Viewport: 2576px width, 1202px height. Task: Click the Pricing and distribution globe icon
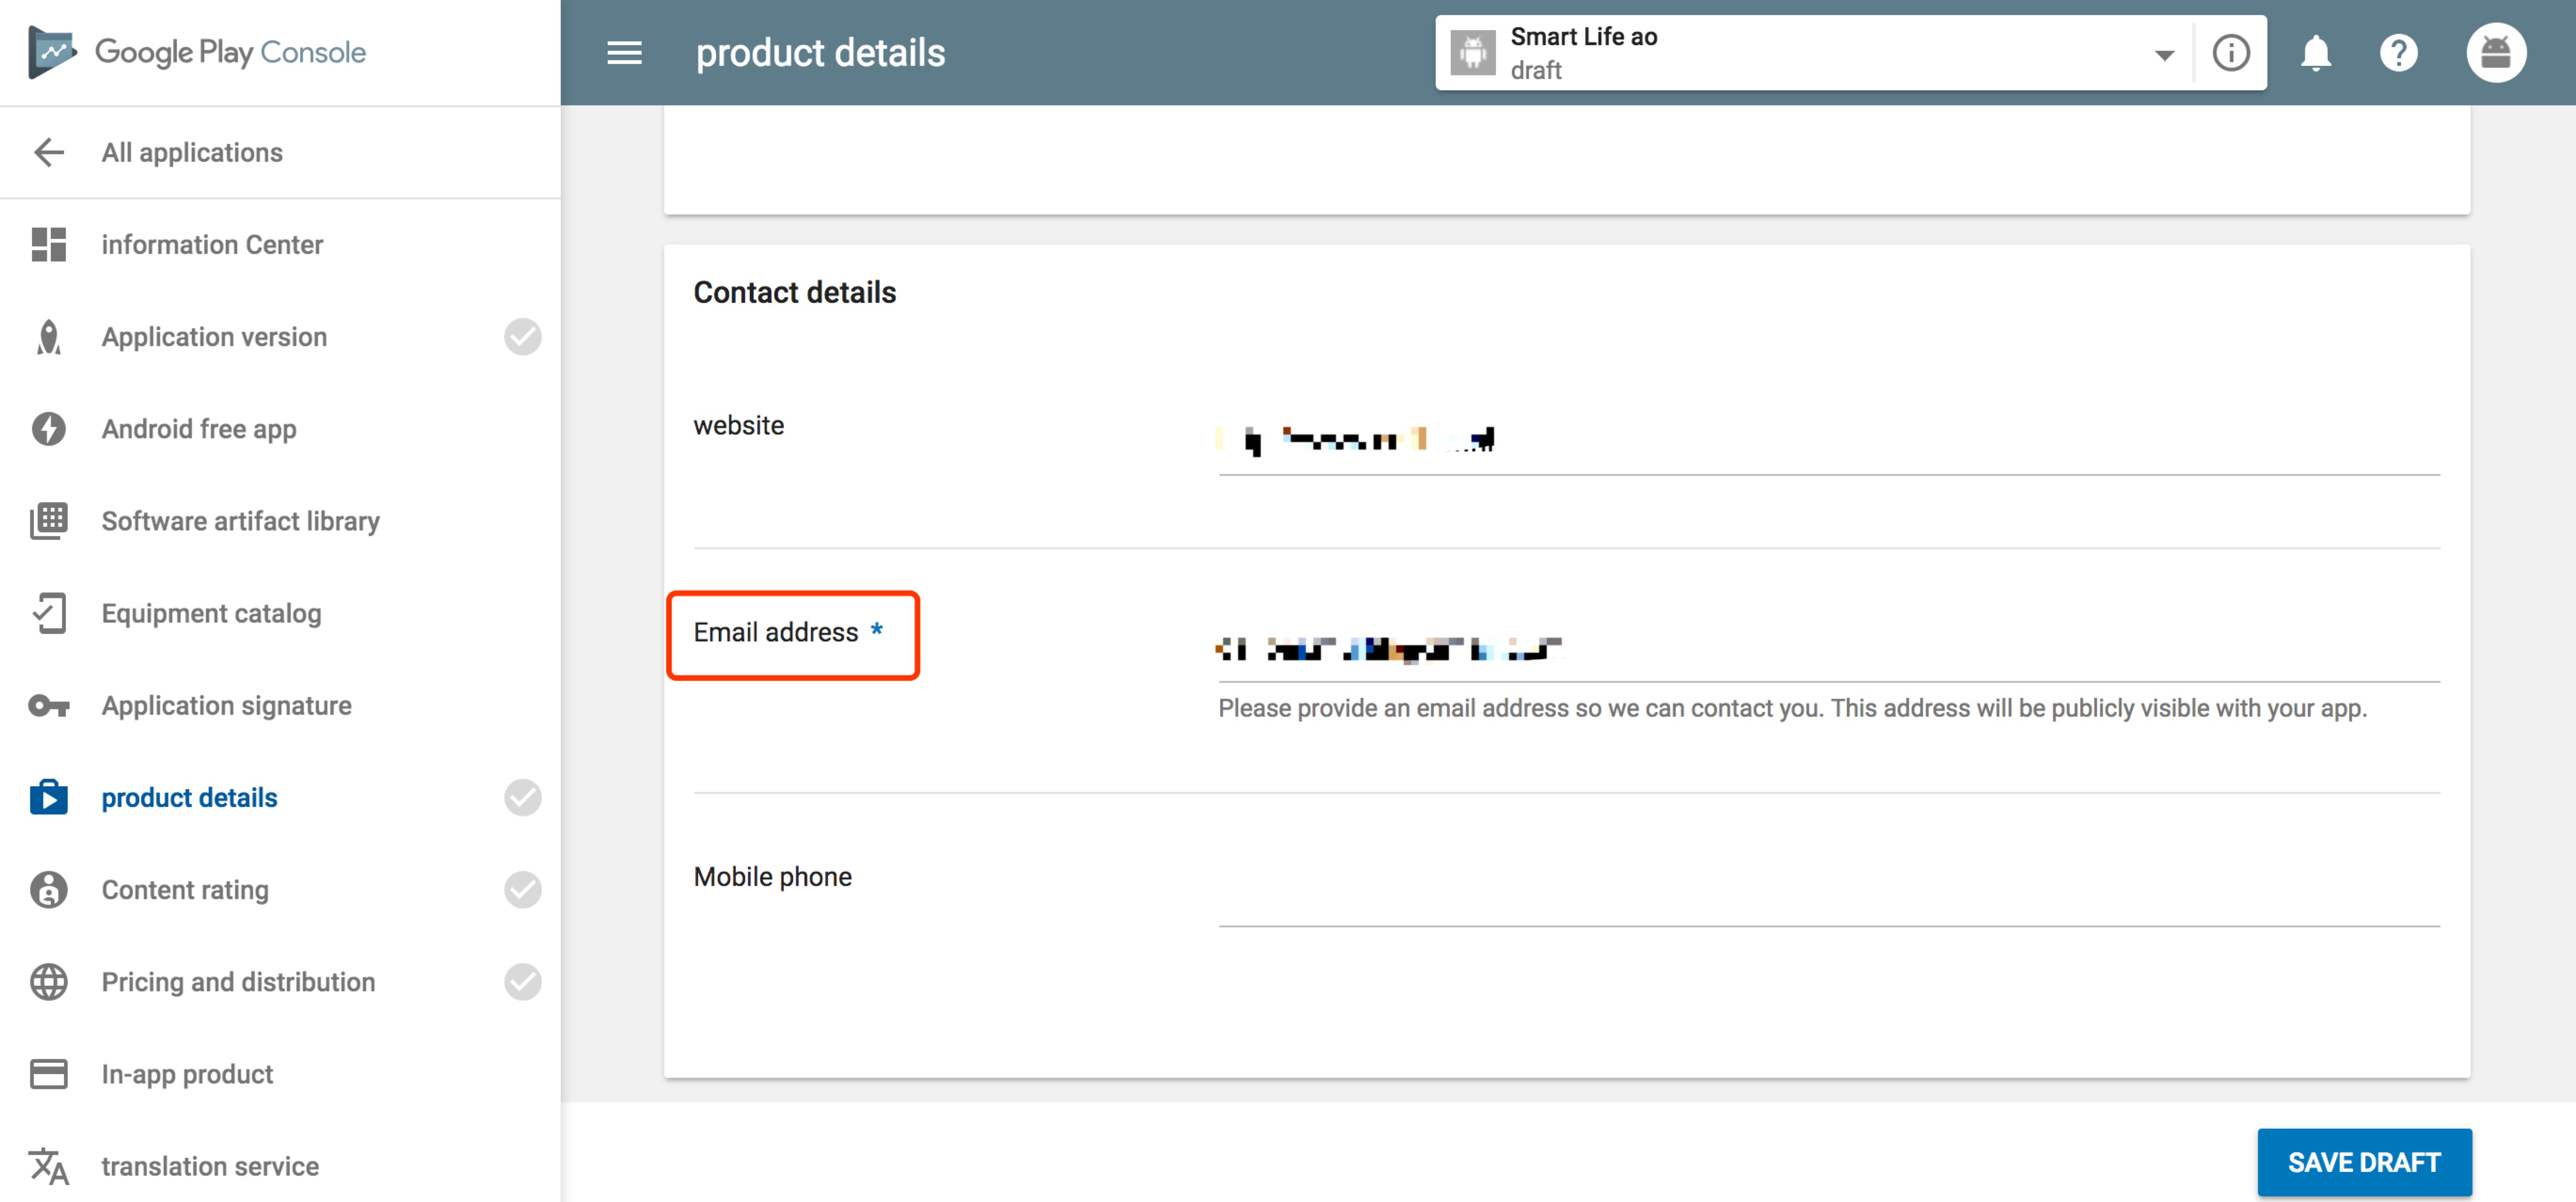49,981
